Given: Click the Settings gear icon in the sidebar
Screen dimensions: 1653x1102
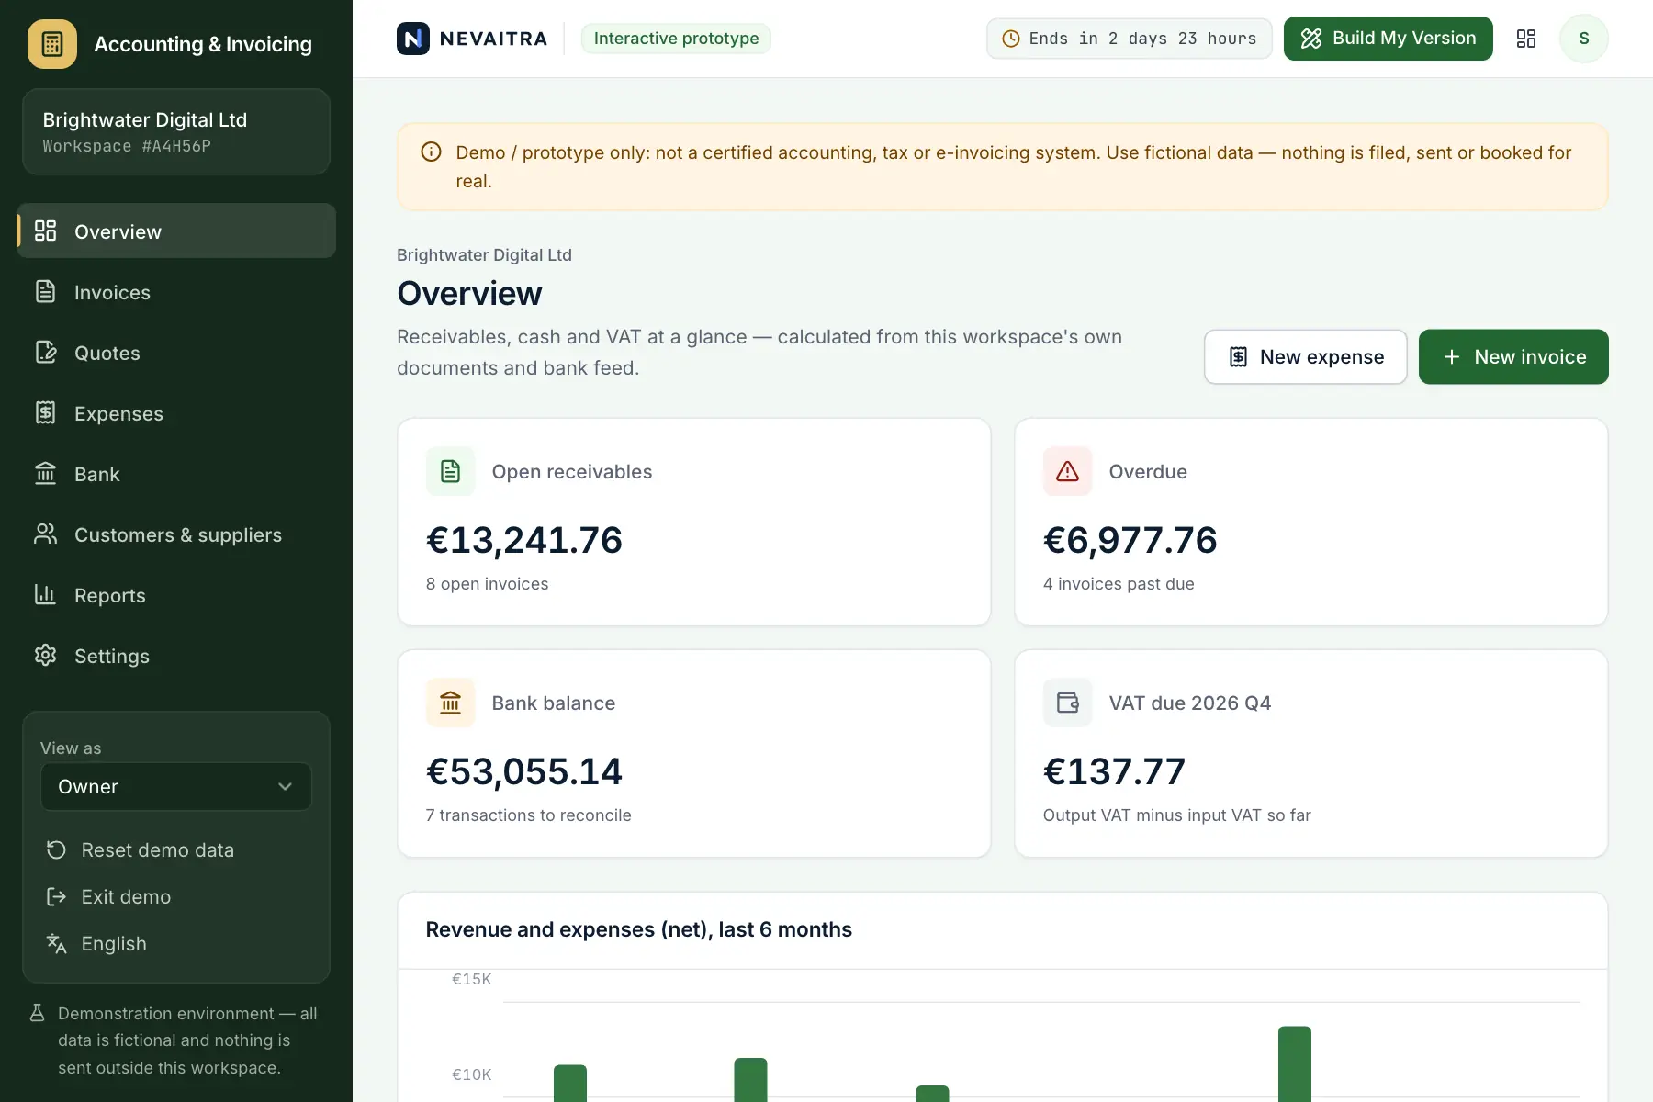Looking at the screenshot, I should [x=45, y=656].
